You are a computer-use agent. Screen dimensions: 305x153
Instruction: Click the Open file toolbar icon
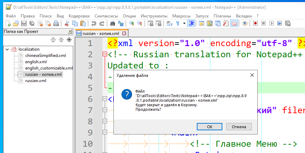15,24
